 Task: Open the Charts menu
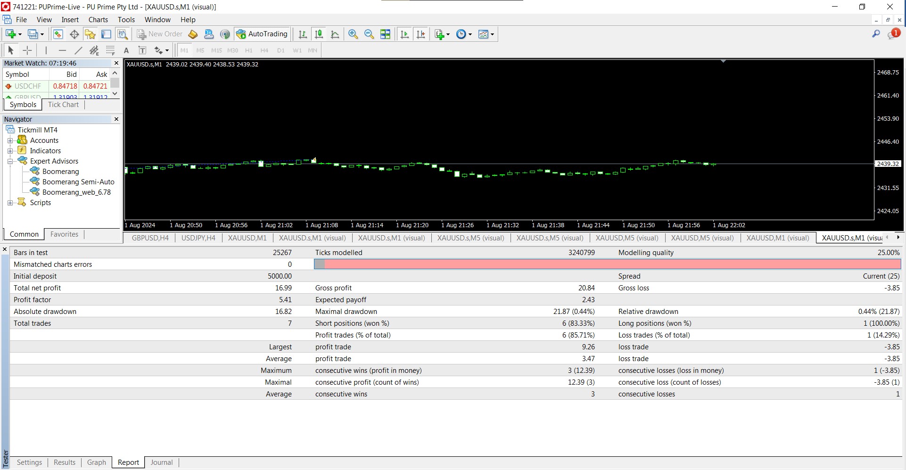point(98,20)
